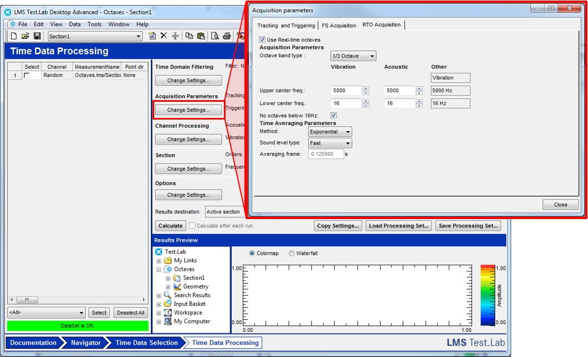Click the Print toolbar icon
Viewport: 588px width, 357px height.
click(x=227, y=36)
